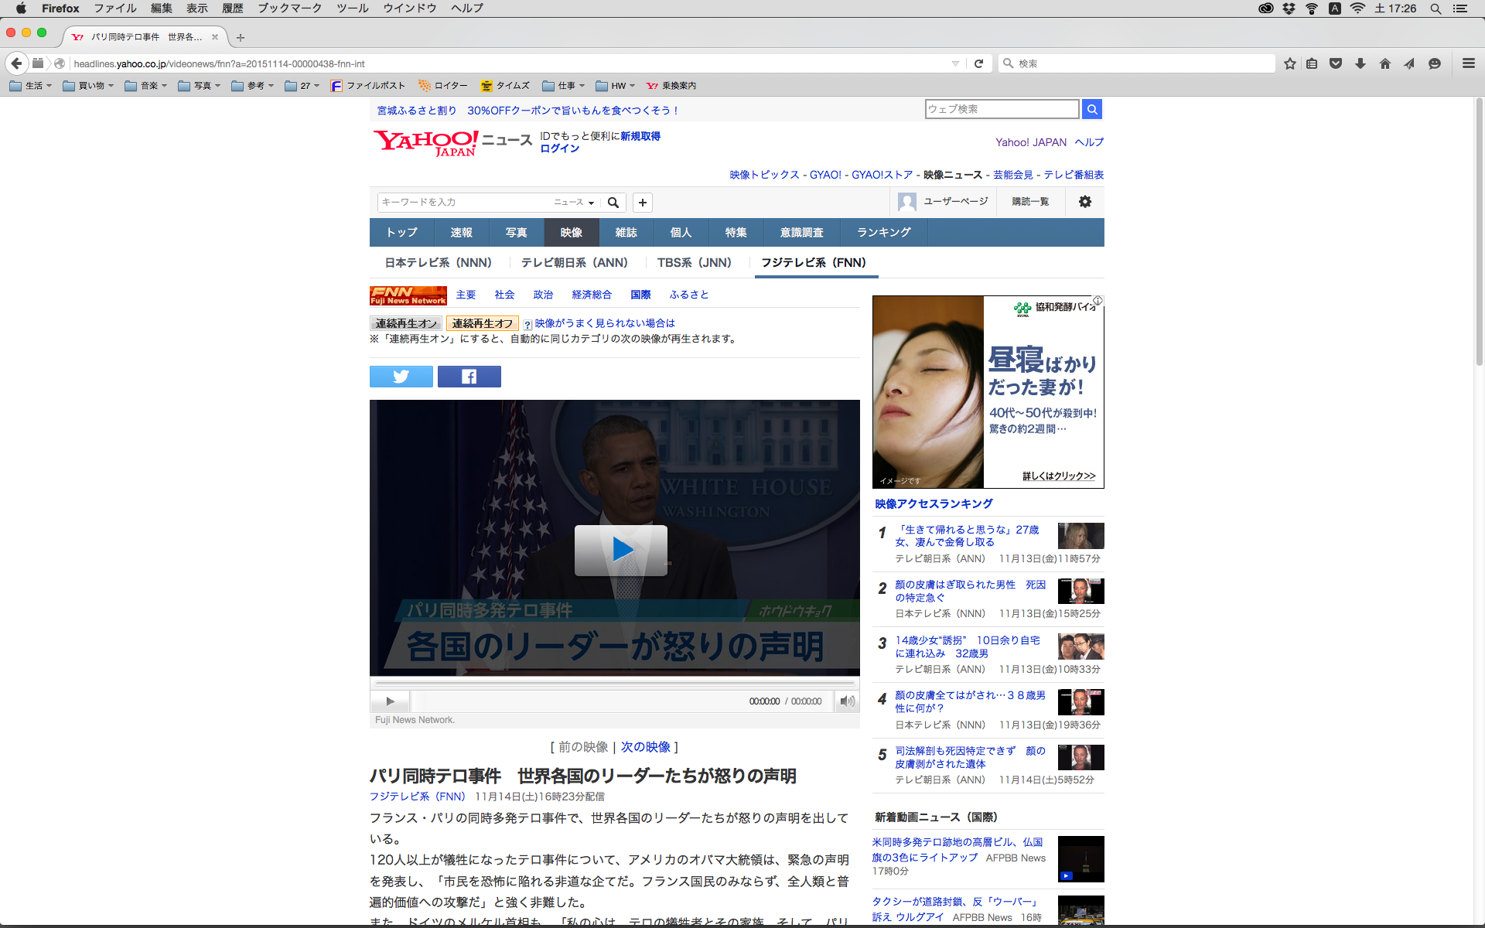Viewport: 1485px width, 928px height.
Task: Click the blue web search magnifier button
Action: click(x=1091, y=110)
